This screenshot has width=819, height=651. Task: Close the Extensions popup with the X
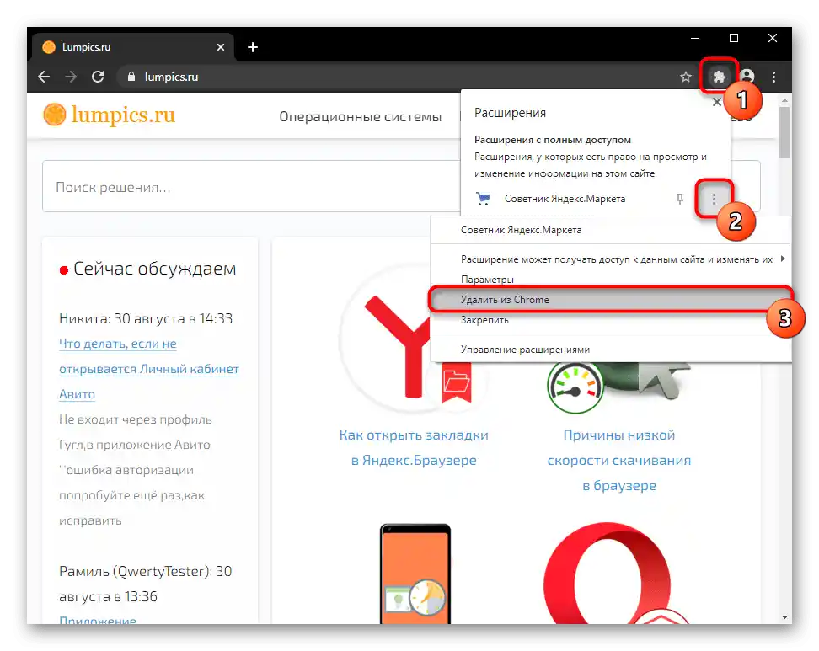tap(717, 102)
